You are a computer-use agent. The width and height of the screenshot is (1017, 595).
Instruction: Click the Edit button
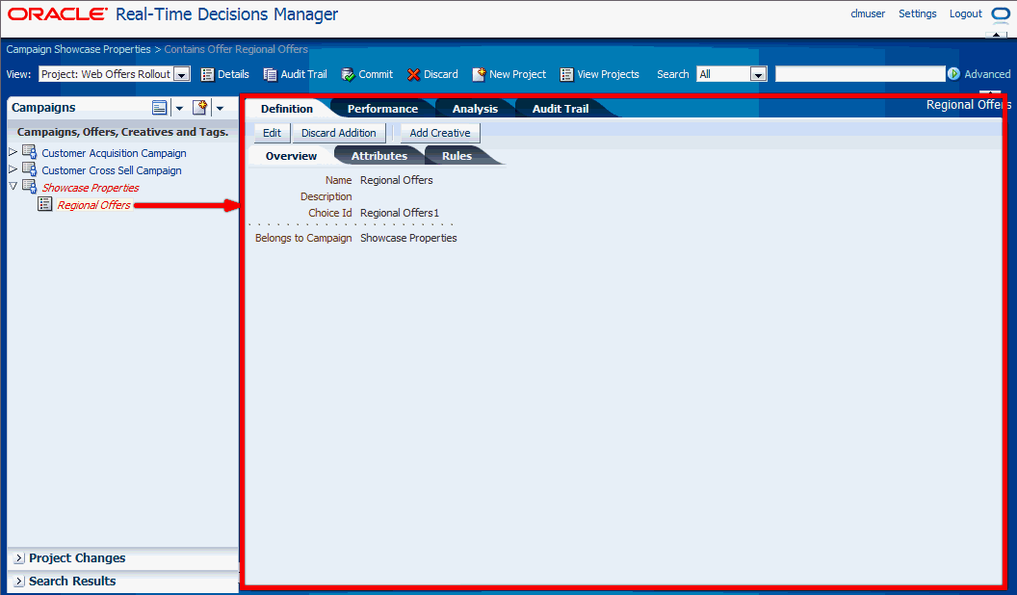coord(272,133)
